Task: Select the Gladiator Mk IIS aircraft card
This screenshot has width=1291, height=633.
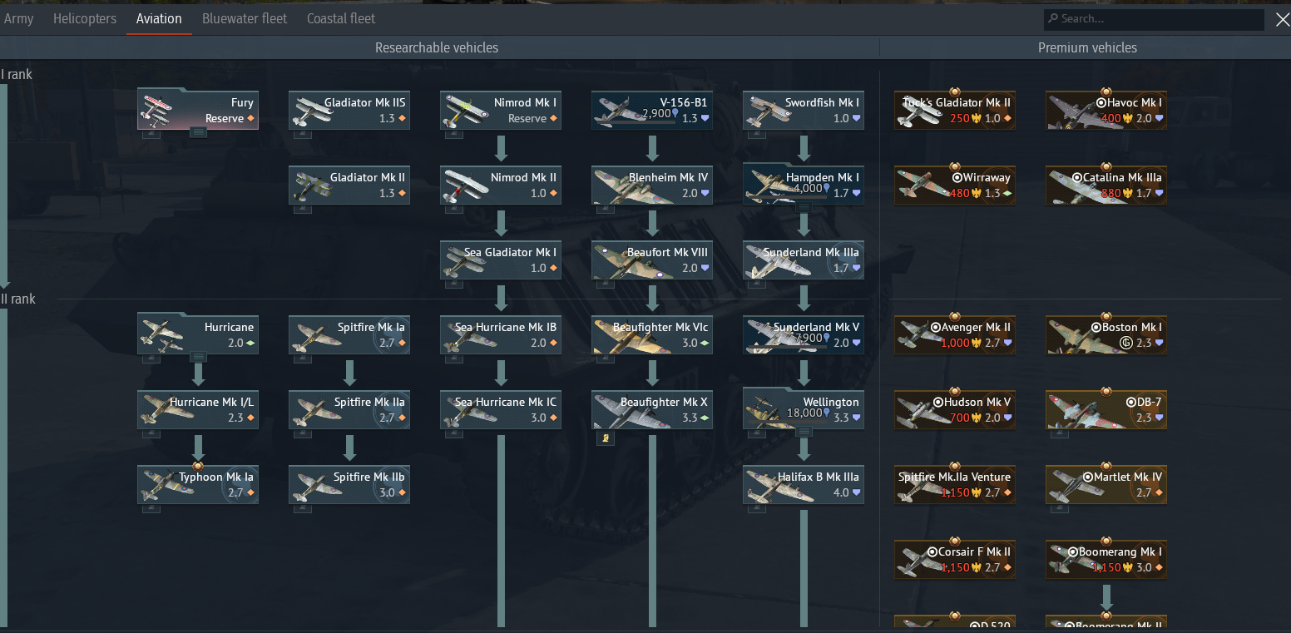Action: click(x=349, y=111)
